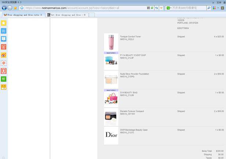Select the Shipped status for Tonique Confort Toner
Viewport: 226px width, 159px height.
click(181, 37)
